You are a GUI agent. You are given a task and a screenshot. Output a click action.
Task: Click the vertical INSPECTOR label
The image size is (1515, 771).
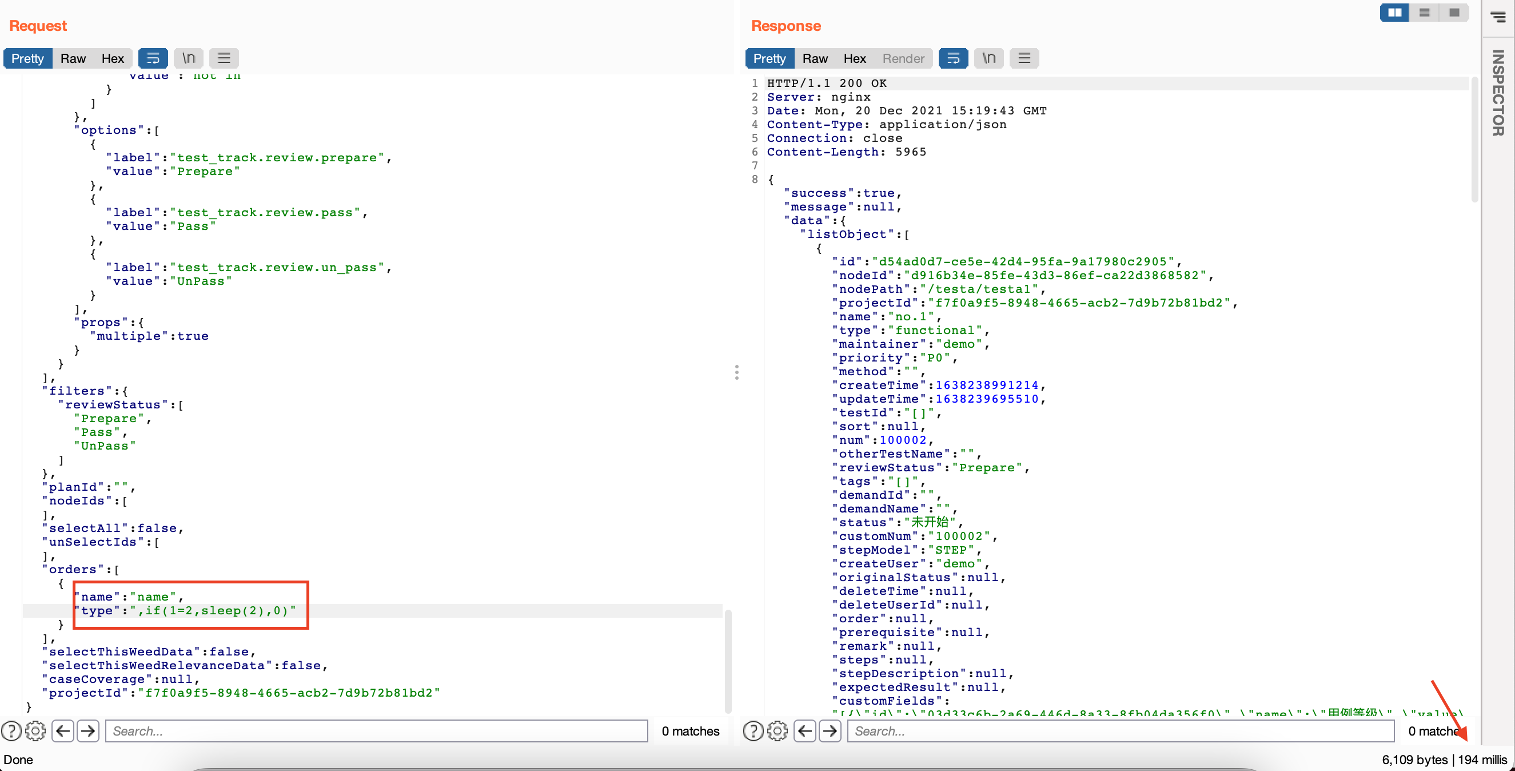(x=1497, y=93)
